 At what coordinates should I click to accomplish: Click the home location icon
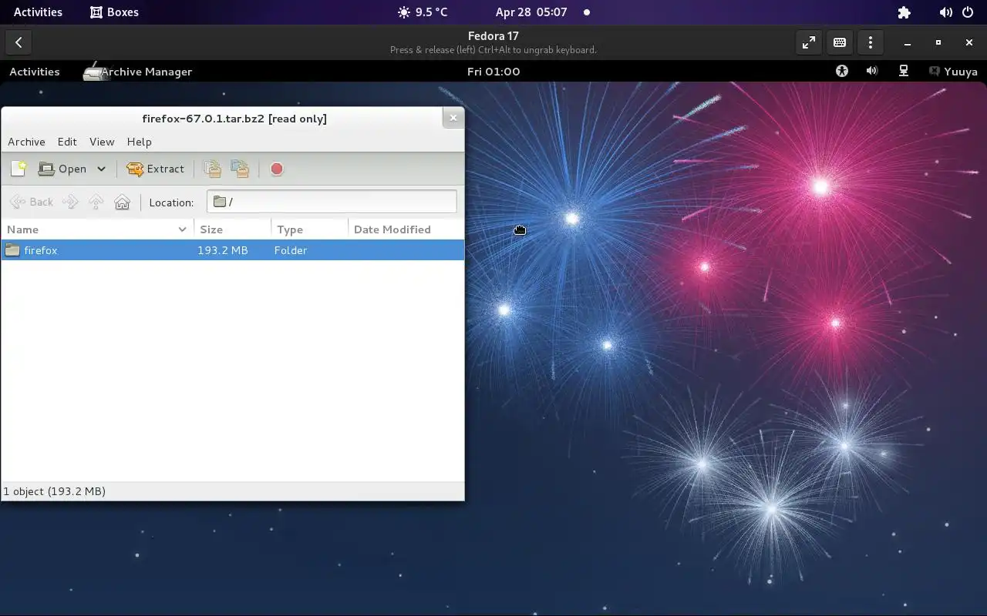pyautogui.click(x=122, y=202)
